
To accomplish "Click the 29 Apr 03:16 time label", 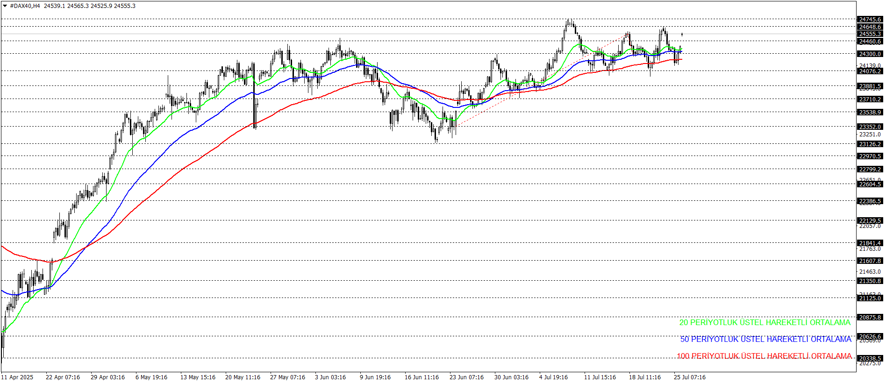I will point(107,377).
